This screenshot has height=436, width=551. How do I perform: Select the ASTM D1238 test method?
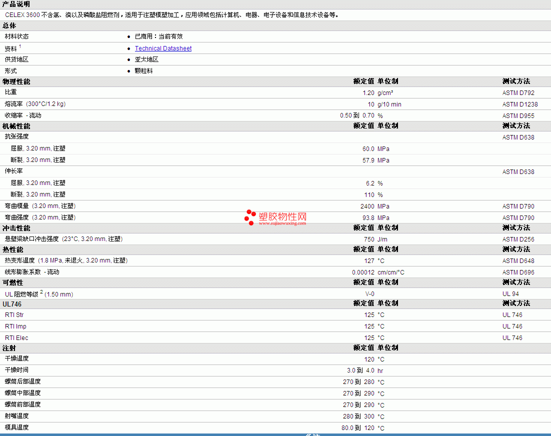[520, 104]
